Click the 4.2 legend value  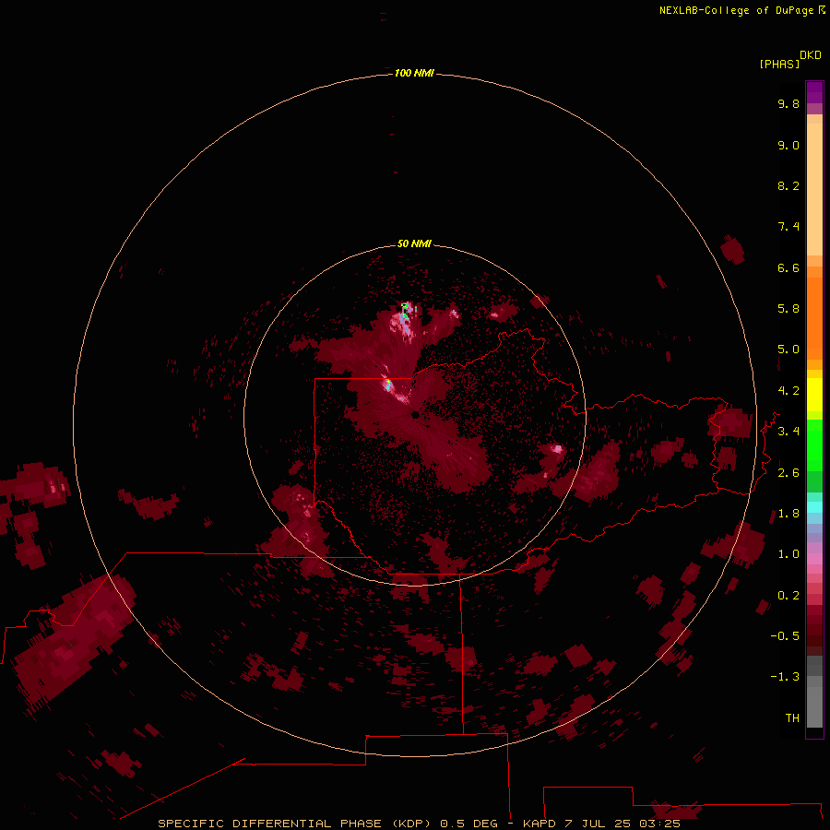coord(788,391)
